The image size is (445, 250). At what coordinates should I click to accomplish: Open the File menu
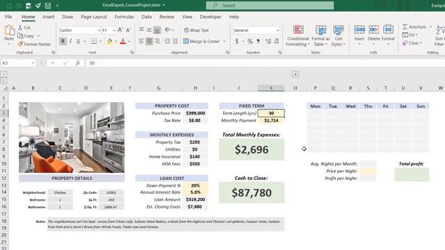(8, 17)
